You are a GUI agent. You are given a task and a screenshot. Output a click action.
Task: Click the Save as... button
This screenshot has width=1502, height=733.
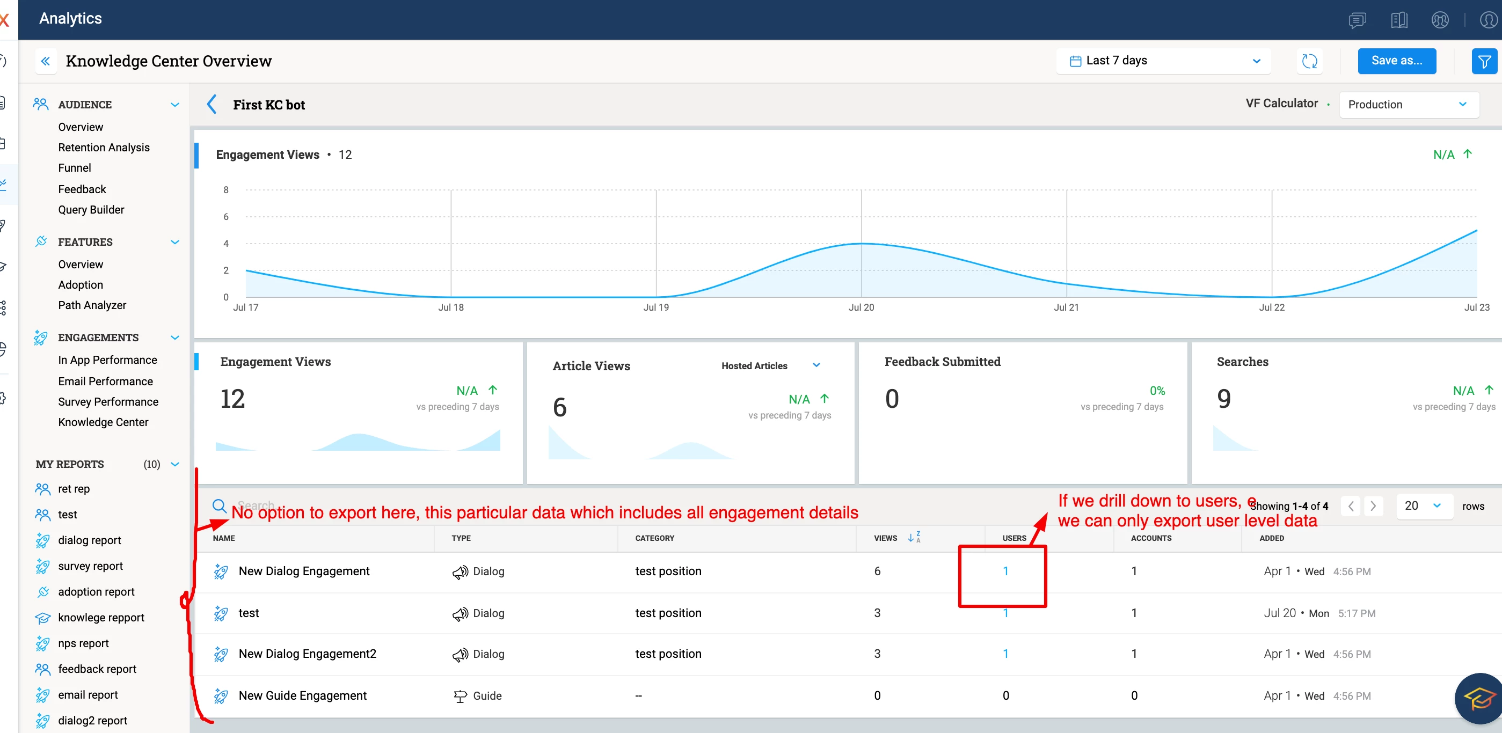click(x=1396, y=61)
